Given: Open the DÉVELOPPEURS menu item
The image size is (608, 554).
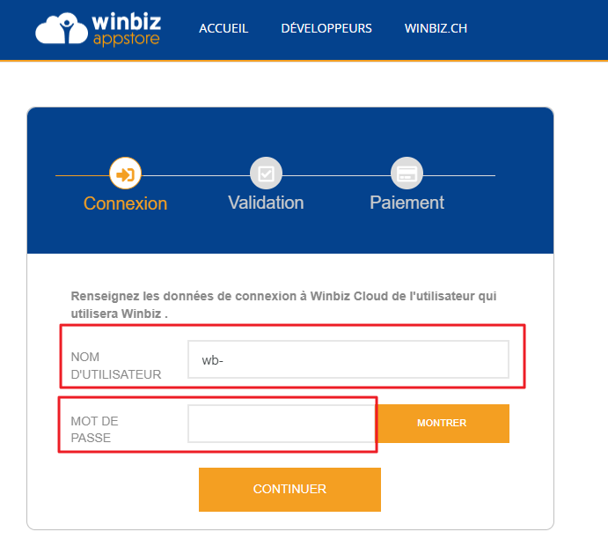Looking at the screenshot, I should point(326,28).
